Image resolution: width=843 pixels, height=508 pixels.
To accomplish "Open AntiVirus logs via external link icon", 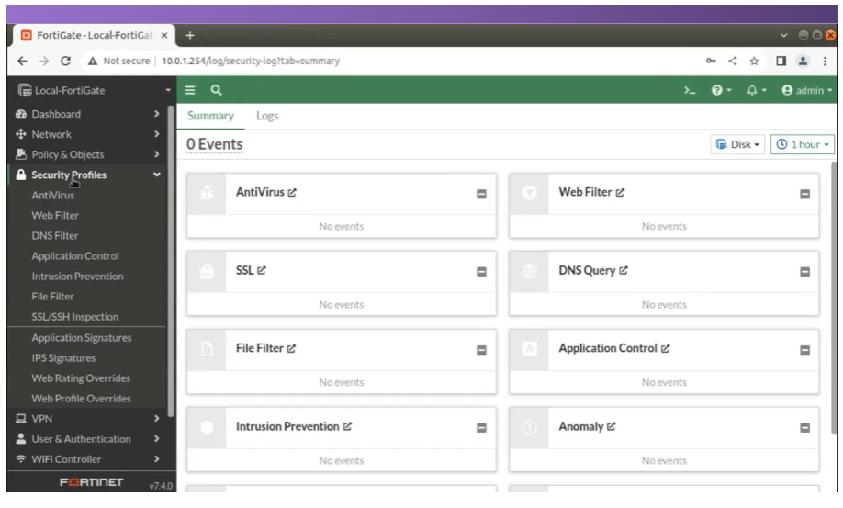I will click(292, 192).
